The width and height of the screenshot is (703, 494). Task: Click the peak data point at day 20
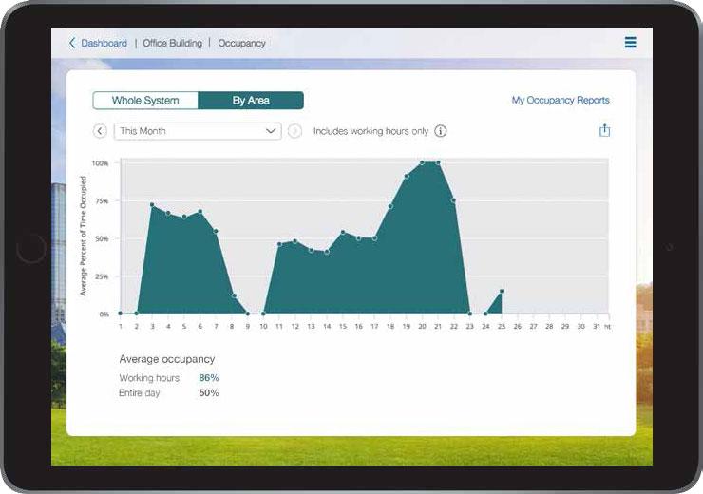pyautogui.click(x=422, y=162)
